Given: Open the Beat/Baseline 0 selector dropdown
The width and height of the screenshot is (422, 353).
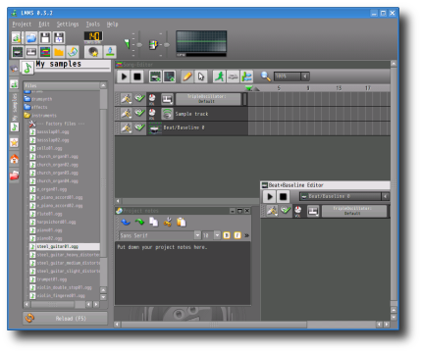Looking at the screenshot, I should pos(344,196).
